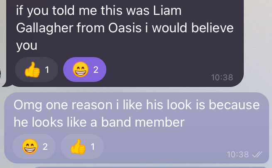
Task: Click the grinning emoji inside the purple pill
Action: (81, 69)
